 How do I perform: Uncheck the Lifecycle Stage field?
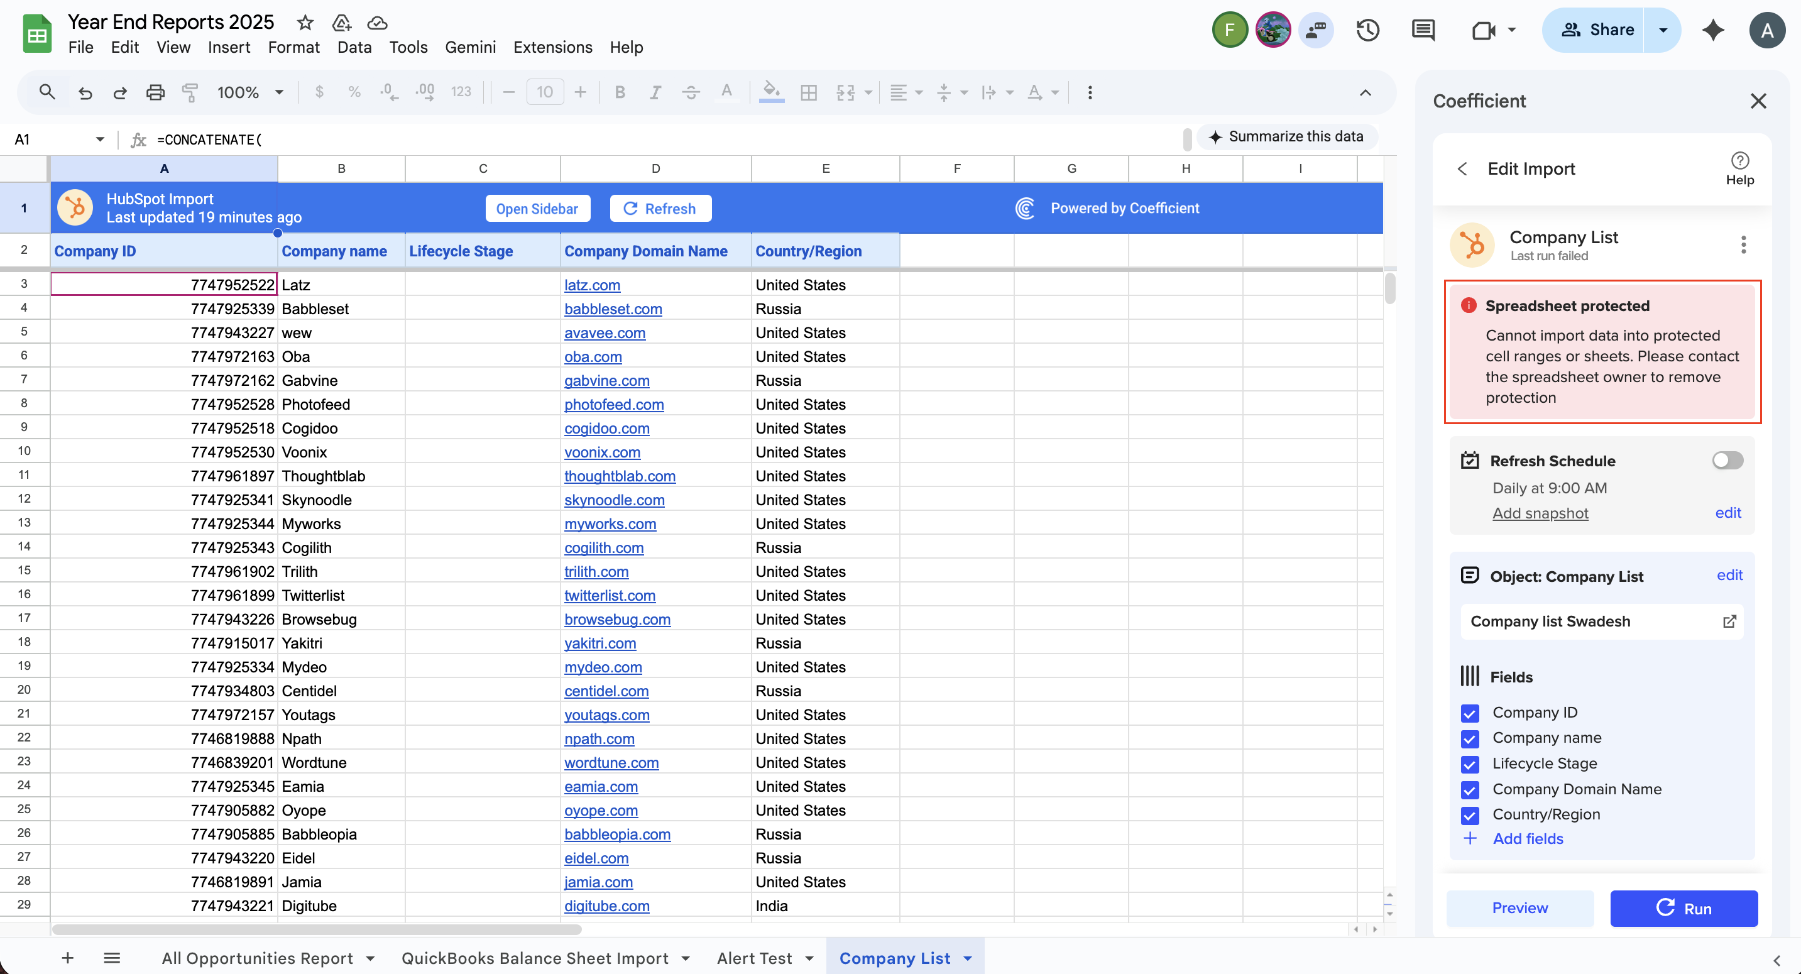click(x=1470, y=764)
